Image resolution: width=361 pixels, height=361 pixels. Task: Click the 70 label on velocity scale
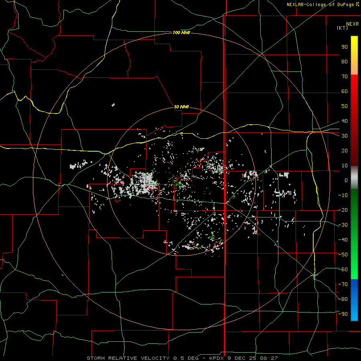tap(345, 77)
